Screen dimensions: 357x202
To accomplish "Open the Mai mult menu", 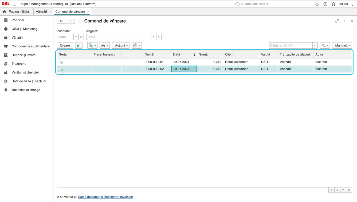I will pyautogui.click(x=342, y=46).
